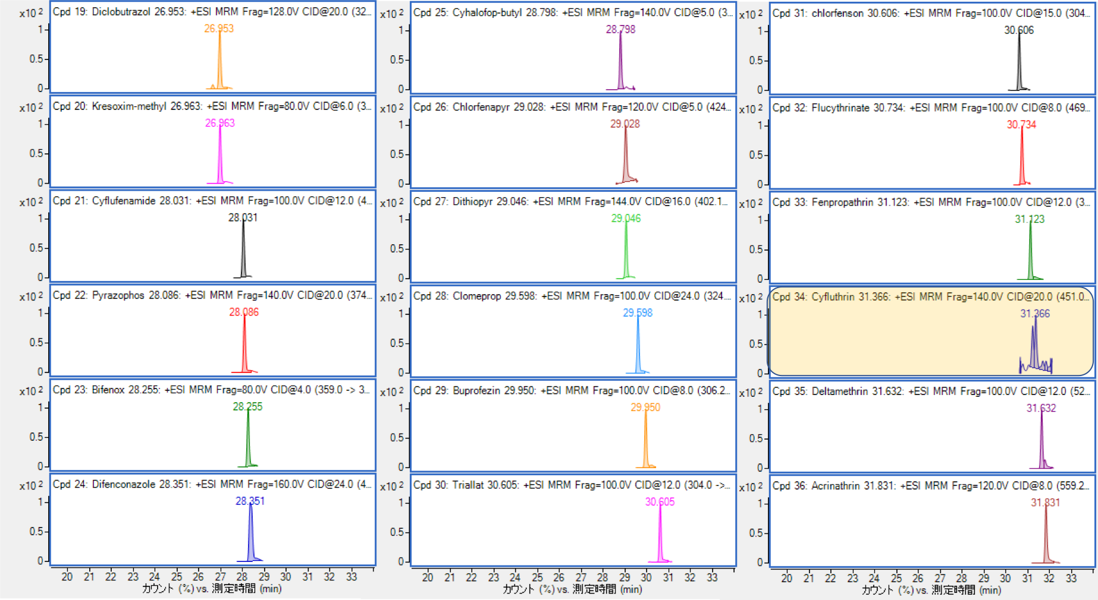The width and height of the screenshot is (1098, 600).
Task: Click the brown peak label 31.831
Action: coord(1045,502)
